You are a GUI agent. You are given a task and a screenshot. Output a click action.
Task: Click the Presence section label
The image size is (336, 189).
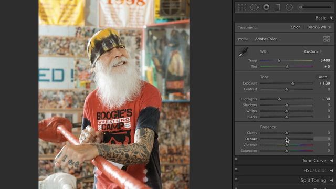[268, 127]
